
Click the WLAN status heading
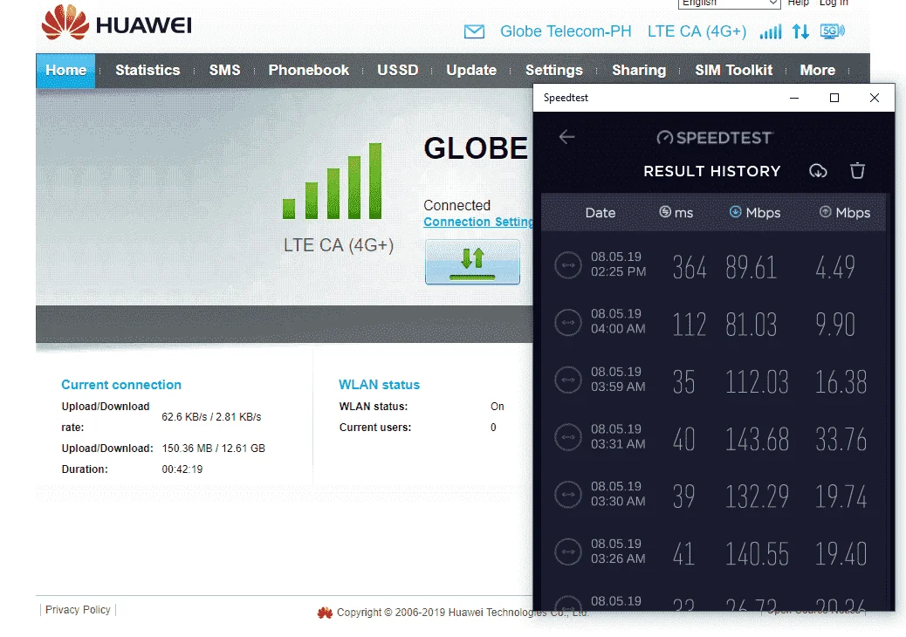[379, 385]
